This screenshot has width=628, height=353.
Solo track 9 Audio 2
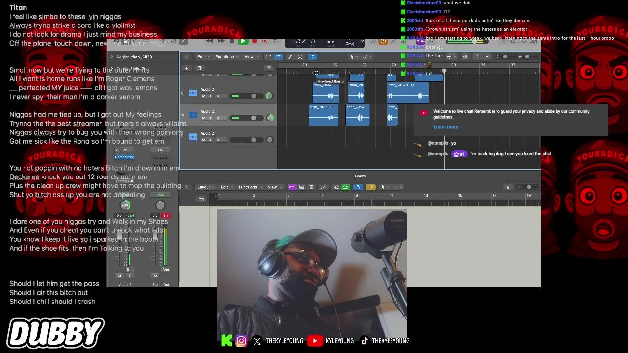pyautogui.click(x=210, y=96)
